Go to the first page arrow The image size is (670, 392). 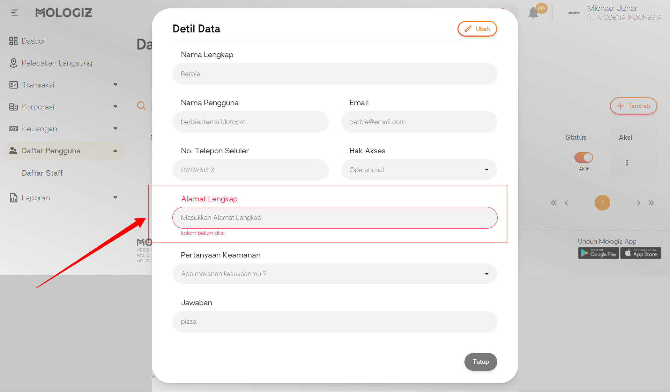pyautogui.click(x=553, y=203)
